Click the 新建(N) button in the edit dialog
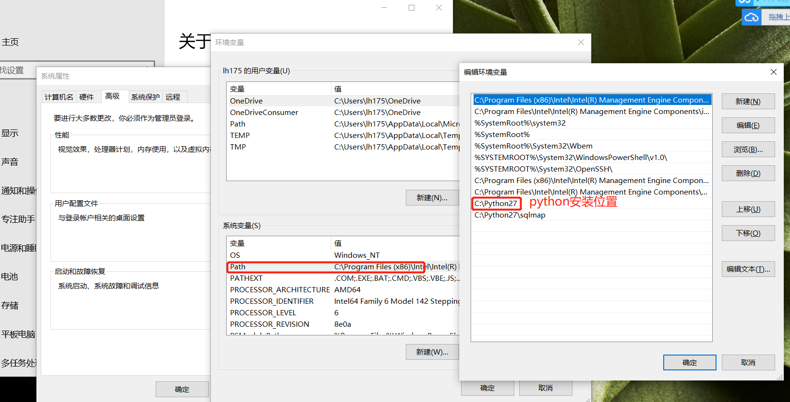790x402 pixels. (748, 102)
